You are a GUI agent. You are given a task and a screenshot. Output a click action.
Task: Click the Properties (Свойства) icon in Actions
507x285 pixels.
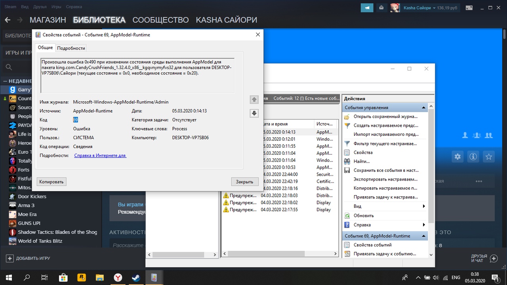coord(347,152)
